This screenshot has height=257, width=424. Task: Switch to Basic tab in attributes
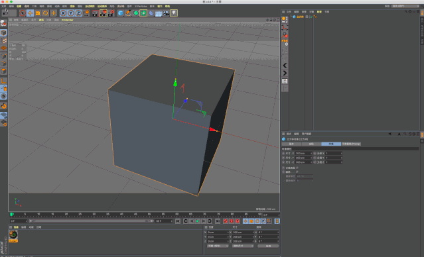pos(291,144)
